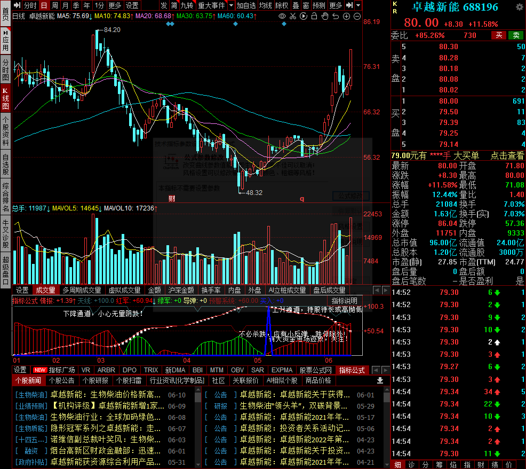The width and height of the screenshot is (526, 469).
Task: Zoom out with the minus circle icon
Action: tap(357, 16)
